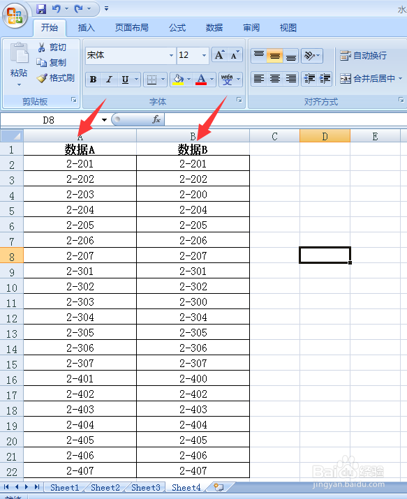Click the wén phonetic guide icon
The width and height of the screenshot is (407, 499).
(227, 80)
